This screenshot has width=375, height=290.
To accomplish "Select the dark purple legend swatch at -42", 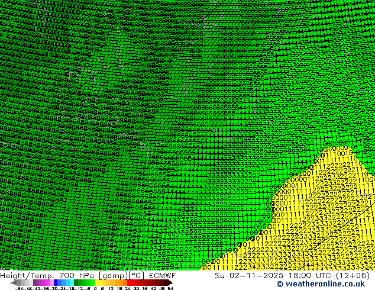I will (35, 282).
